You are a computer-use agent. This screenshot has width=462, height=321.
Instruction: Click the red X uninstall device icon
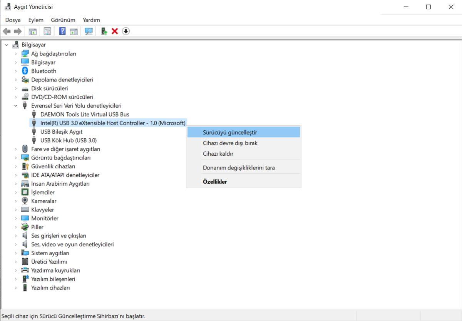click(x=115, y=31)
